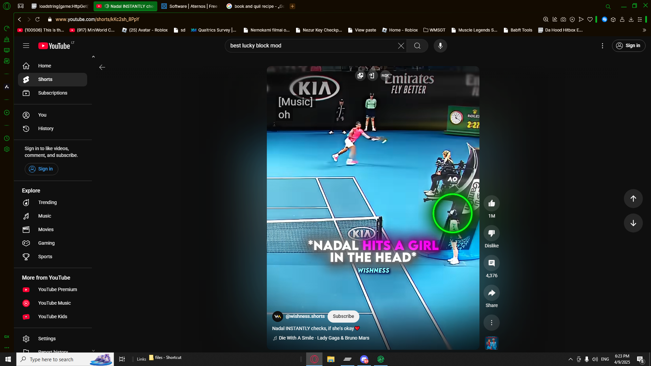Subscribe to @wishness.shorts
Image resolution: width=651 pixels, height=366 pixels.
(x=343, y=316)
